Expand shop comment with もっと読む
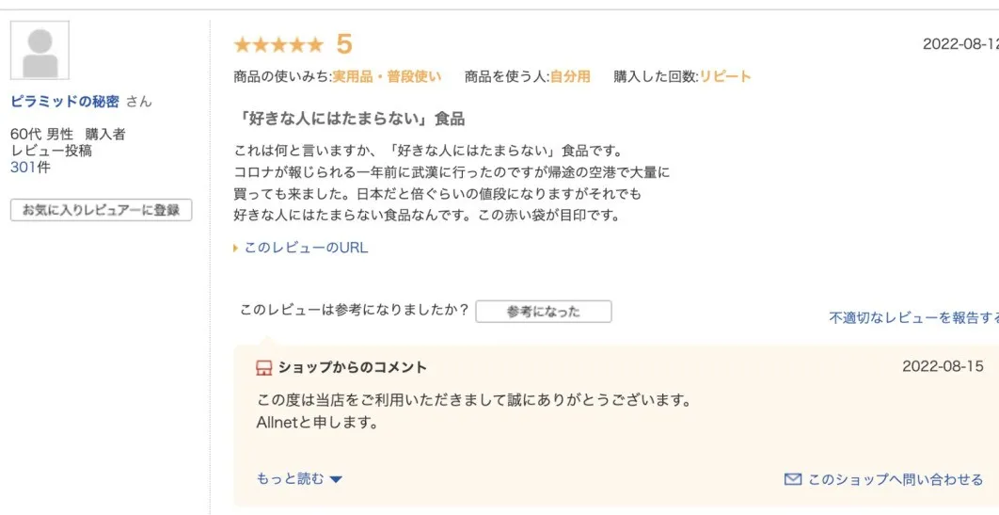 click(x=290, y=478)
